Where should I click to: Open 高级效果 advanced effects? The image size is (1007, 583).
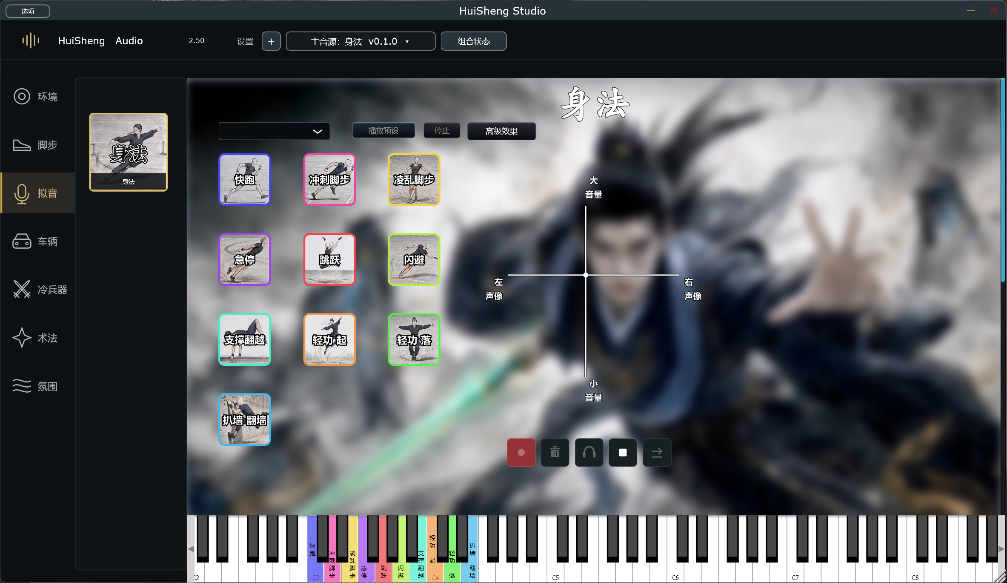[x=501, y=131]
